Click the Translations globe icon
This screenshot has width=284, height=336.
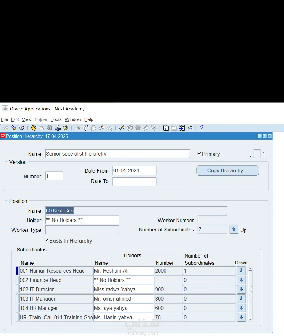point(138,128)
